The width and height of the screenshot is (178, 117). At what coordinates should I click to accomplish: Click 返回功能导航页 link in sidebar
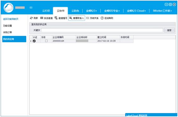click(x=11, y=19)
